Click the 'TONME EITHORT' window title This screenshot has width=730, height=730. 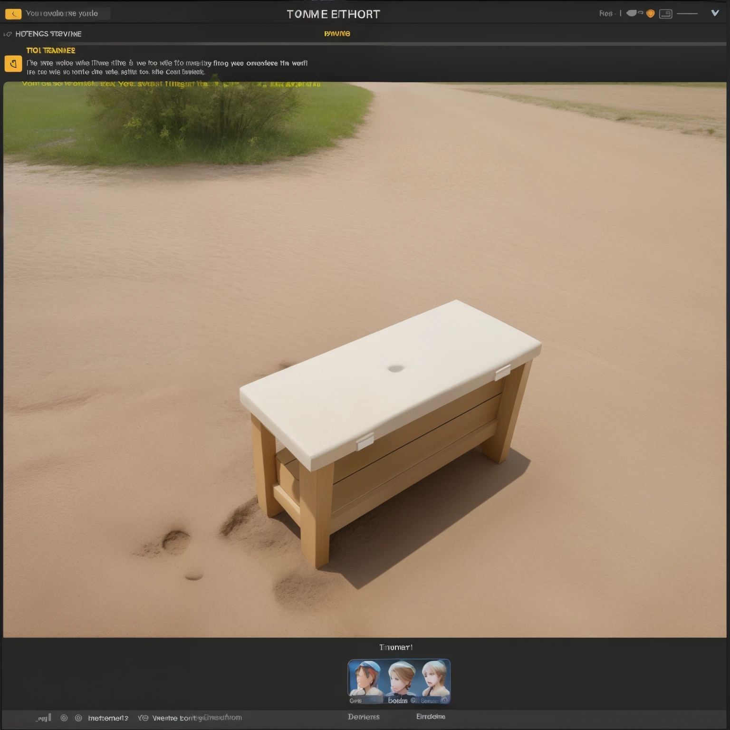334,14
